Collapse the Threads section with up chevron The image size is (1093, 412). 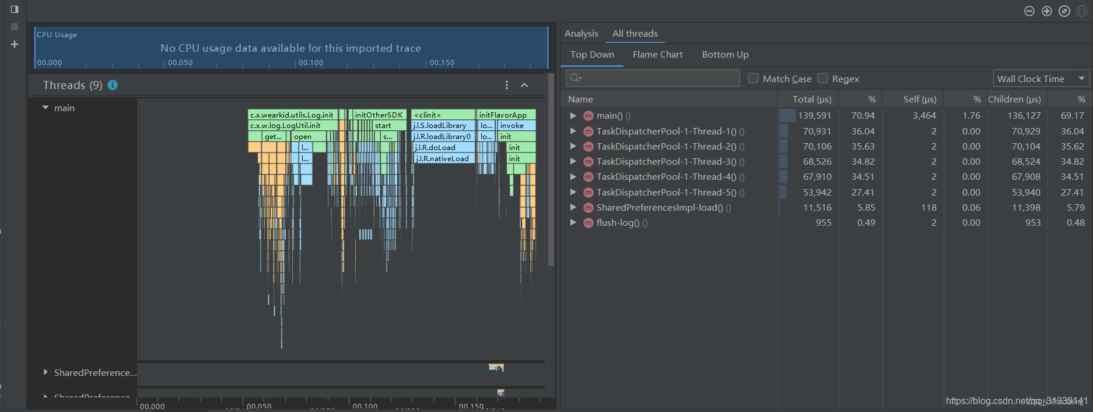pyautogui.click(x=524, y=85)
